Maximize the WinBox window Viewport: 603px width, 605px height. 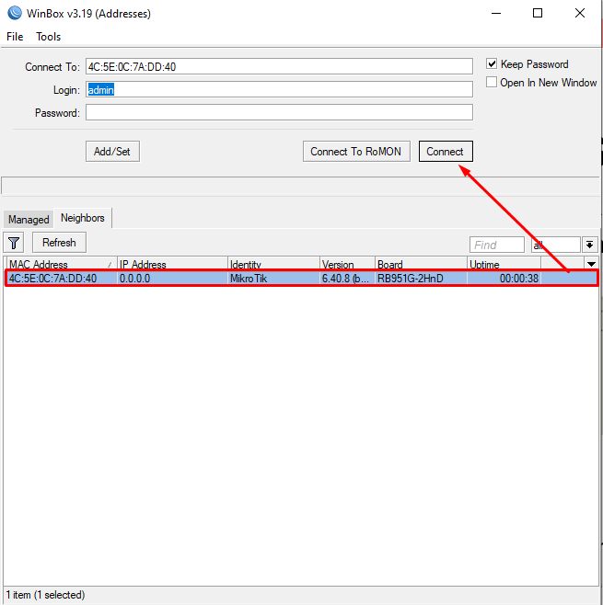tap(538, 13)
